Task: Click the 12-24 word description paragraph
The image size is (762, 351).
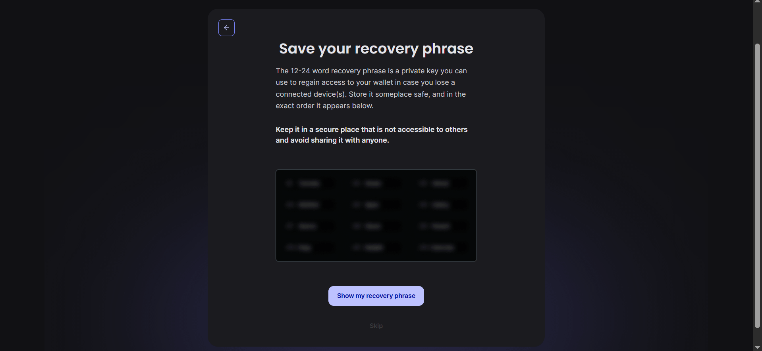Action: click(x=371, y=88)
